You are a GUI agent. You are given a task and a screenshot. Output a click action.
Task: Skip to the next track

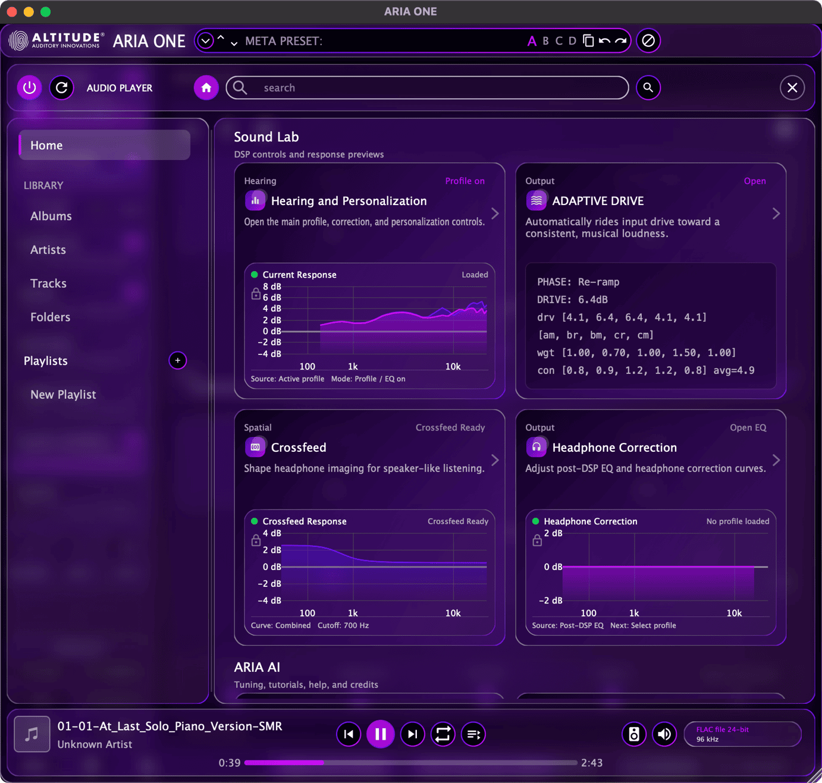click(x=412, y=734)
